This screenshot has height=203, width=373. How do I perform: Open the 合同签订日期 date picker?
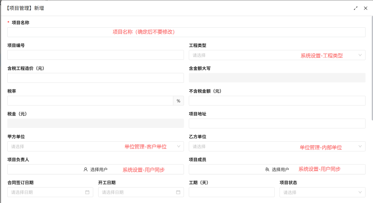pyautogui.click(x=50, y=192)
